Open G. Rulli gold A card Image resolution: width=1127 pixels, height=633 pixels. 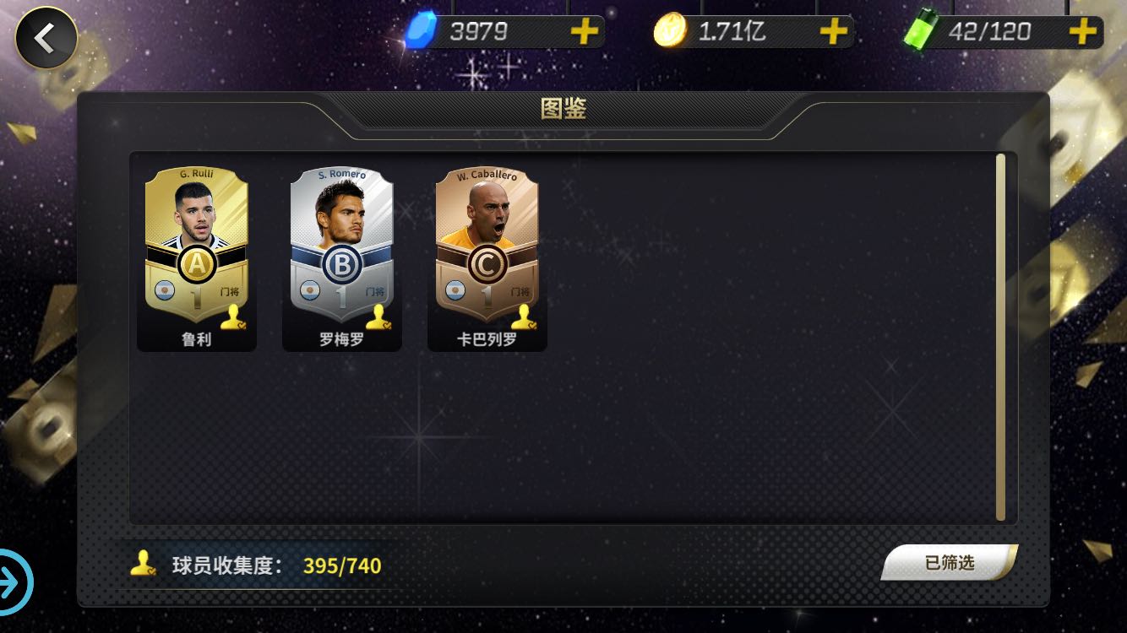coord(197,245)
